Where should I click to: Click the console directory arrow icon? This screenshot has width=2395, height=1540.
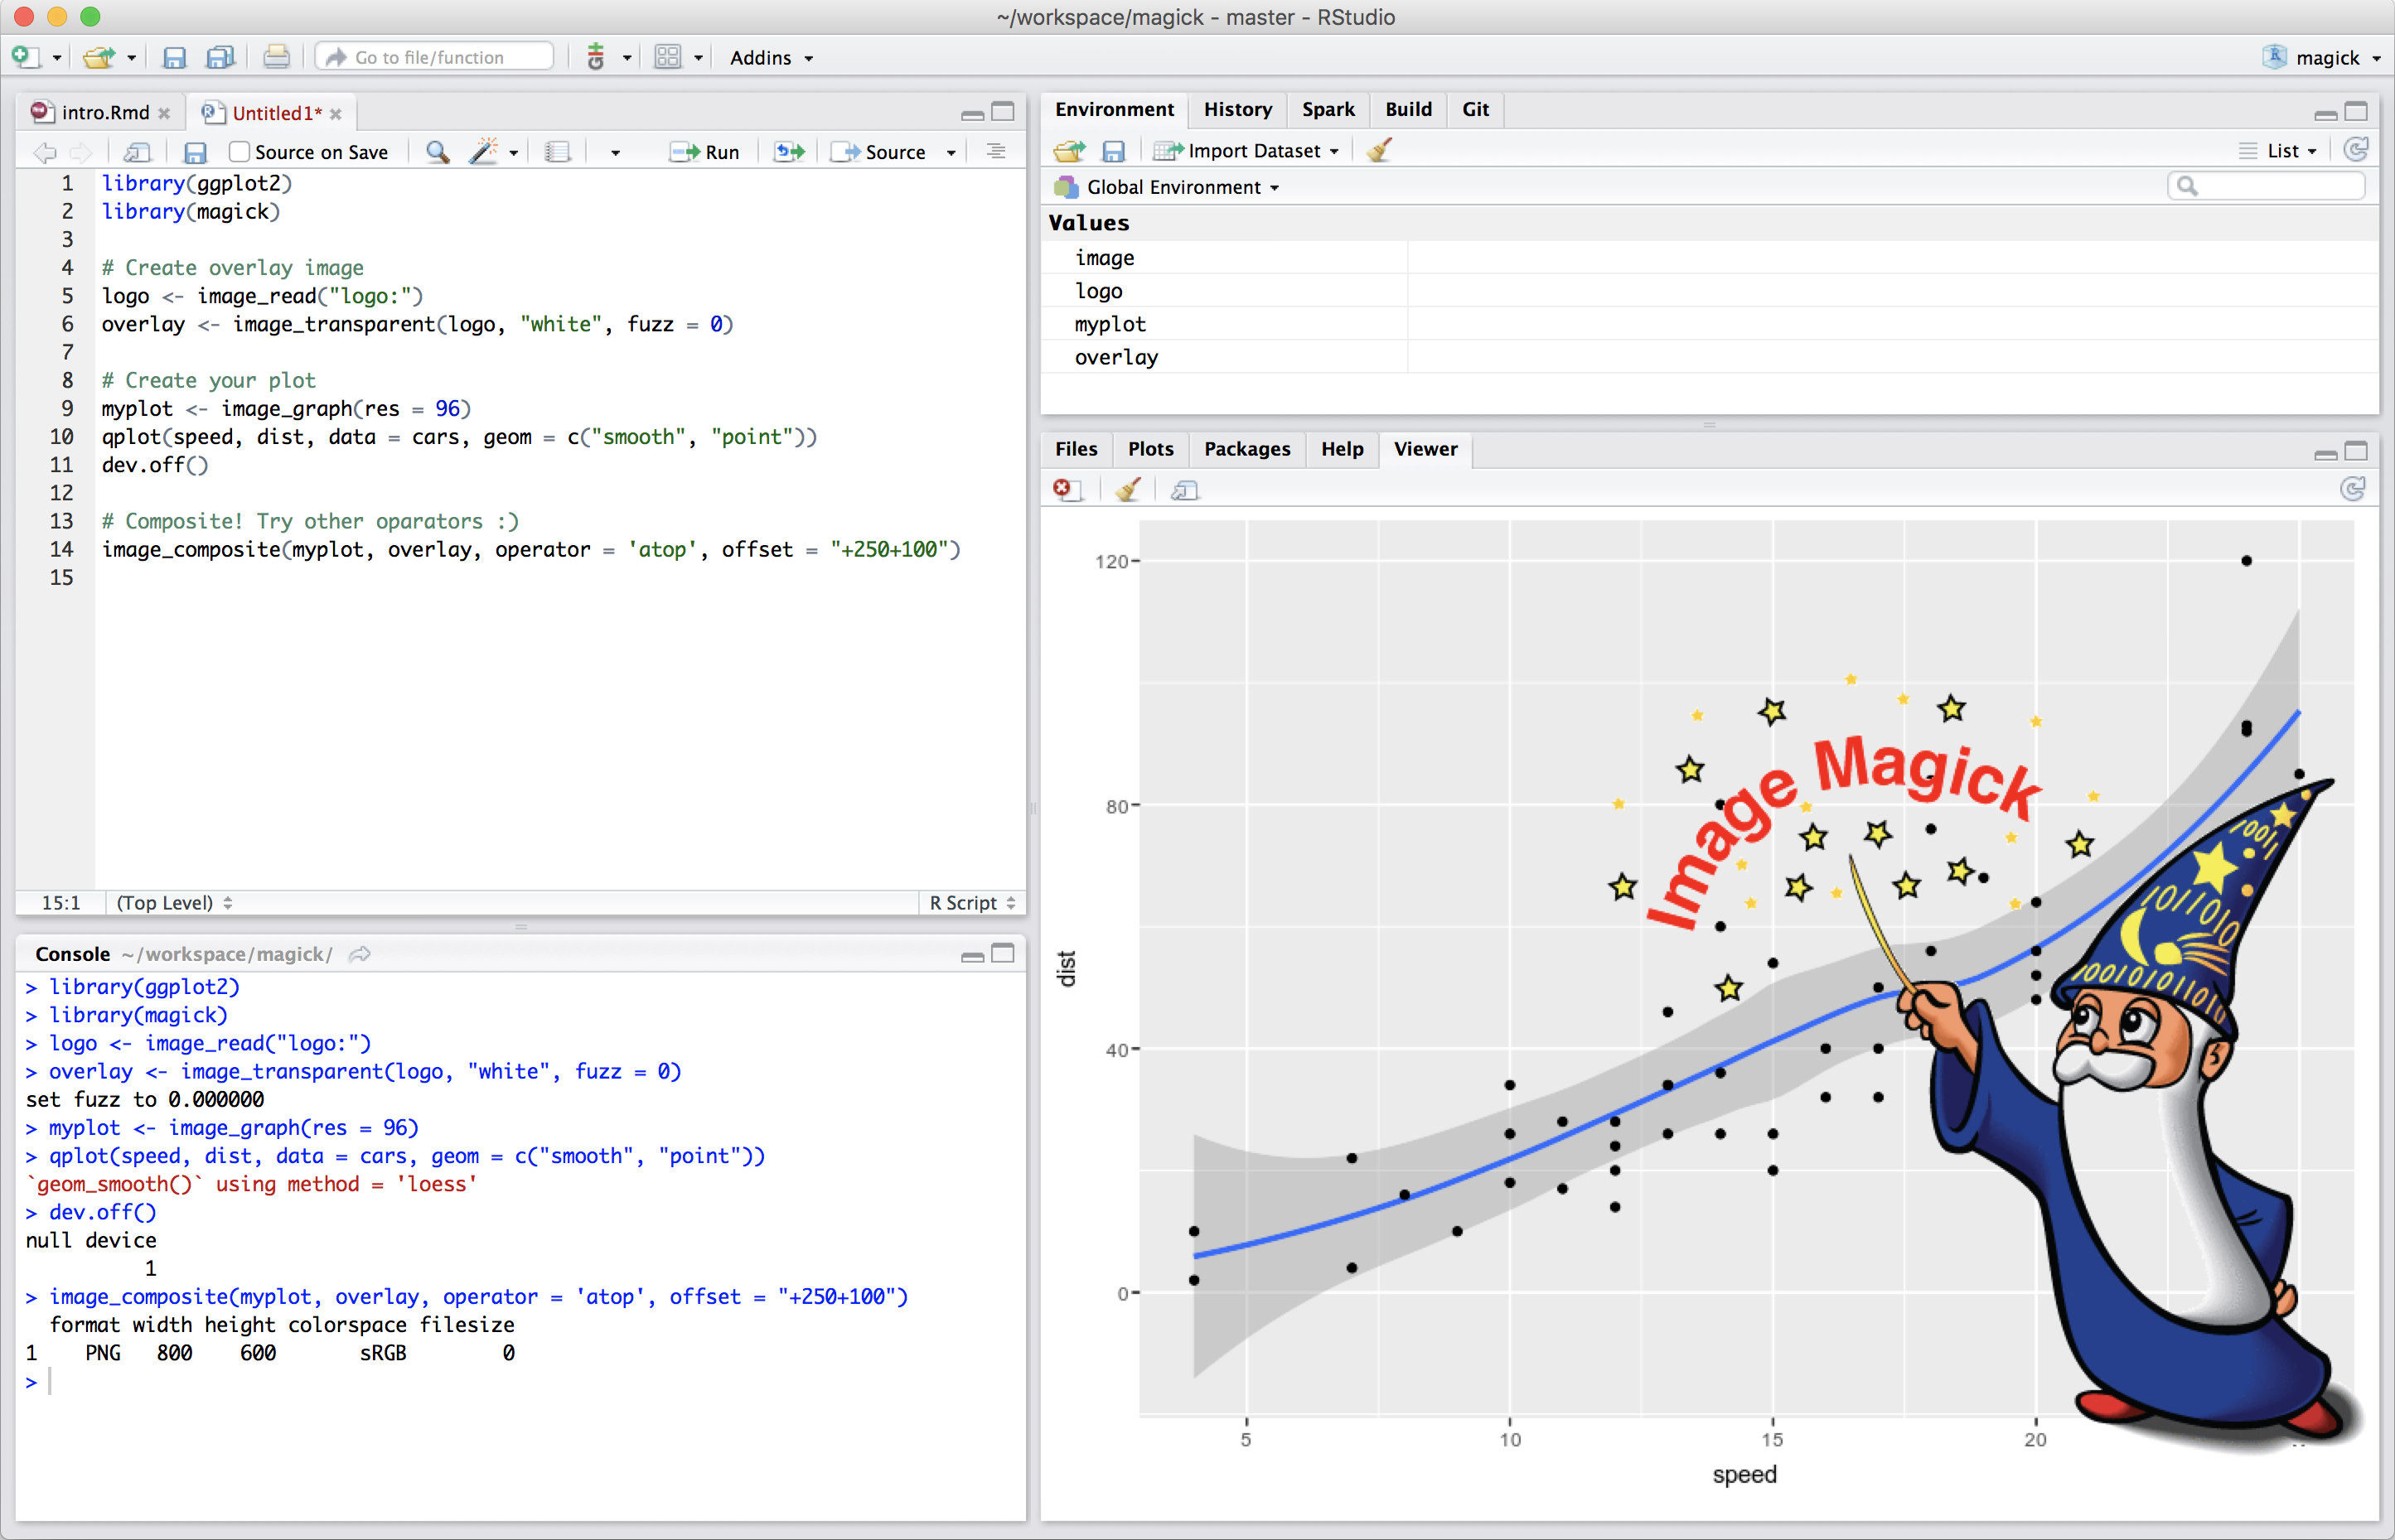click(x=360, y=954)
